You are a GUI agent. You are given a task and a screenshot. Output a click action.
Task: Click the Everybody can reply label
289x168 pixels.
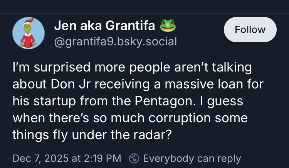pos(192,158)
